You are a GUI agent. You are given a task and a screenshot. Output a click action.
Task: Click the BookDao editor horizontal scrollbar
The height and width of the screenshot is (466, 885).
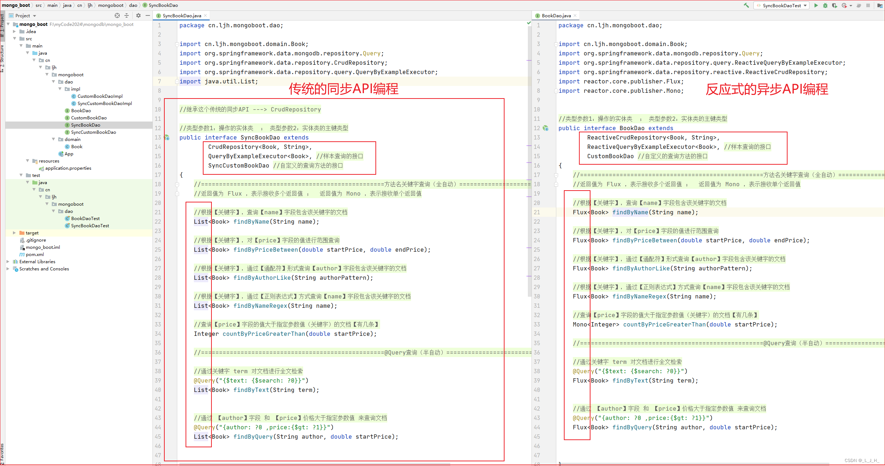[x=694, y=464]
